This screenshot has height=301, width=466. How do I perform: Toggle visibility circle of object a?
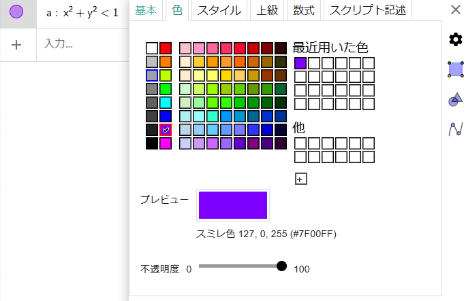(x=16, y=12)
